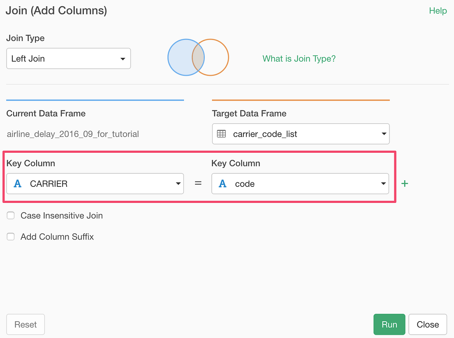Open the What is Join Type? link
The height and width of the screenshot is (338, 454).
(x=299, y=59)
